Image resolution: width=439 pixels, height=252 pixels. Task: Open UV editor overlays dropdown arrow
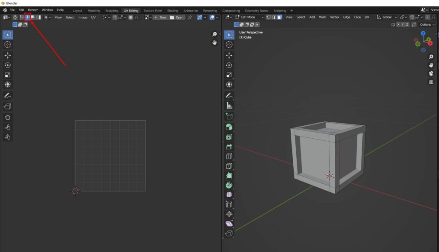(217, 17)
